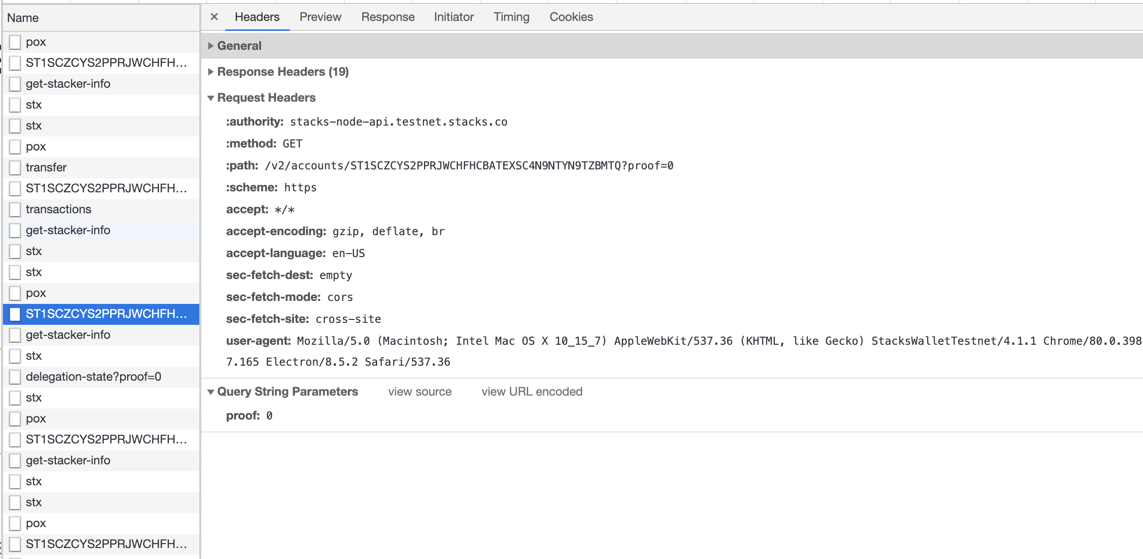Check the checkbox beside the transfer request
Image resolution: width=1143 pixels, height=559 pixels.
click(x=14, y=167)
